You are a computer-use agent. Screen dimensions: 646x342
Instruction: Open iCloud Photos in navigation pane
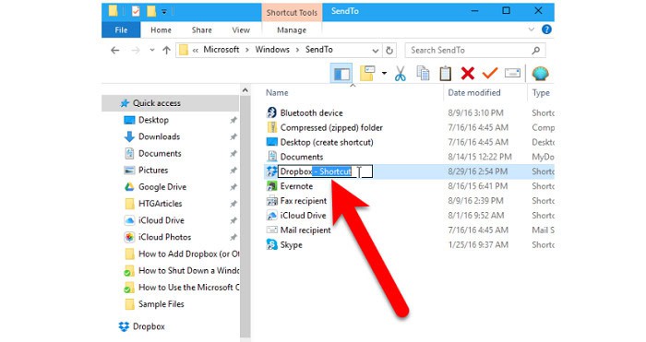165,237
